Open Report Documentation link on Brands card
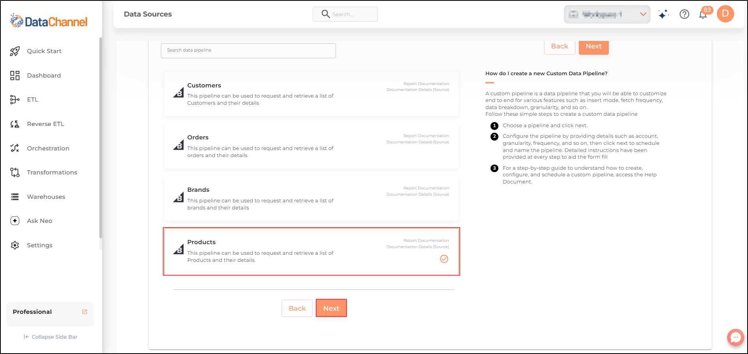The width and height of the screenshot is (748, 354). [x=426, y=188]
